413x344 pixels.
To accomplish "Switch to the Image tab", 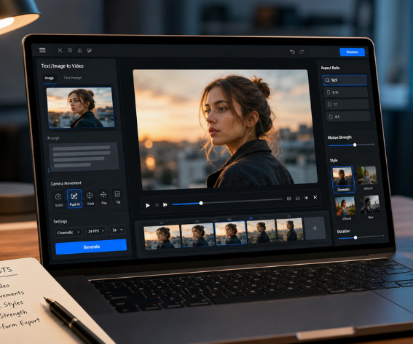I will [x=50, y=78].
